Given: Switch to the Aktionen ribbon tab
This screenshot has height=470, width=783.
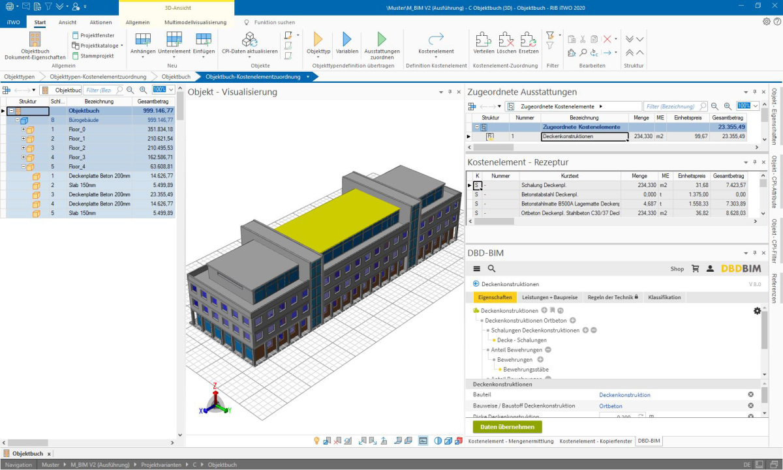Looking at the screenshot, I should point(100,22).
